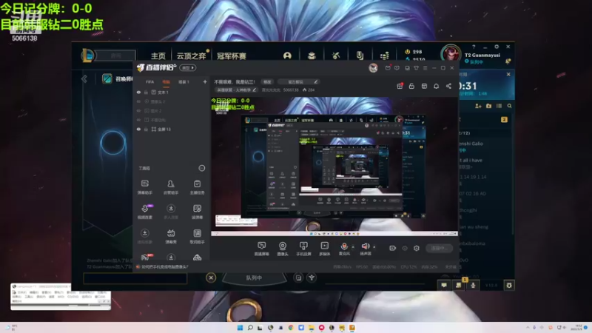
Task: Click the 直播中 streaming status button
Action: [x=439, y=248]
